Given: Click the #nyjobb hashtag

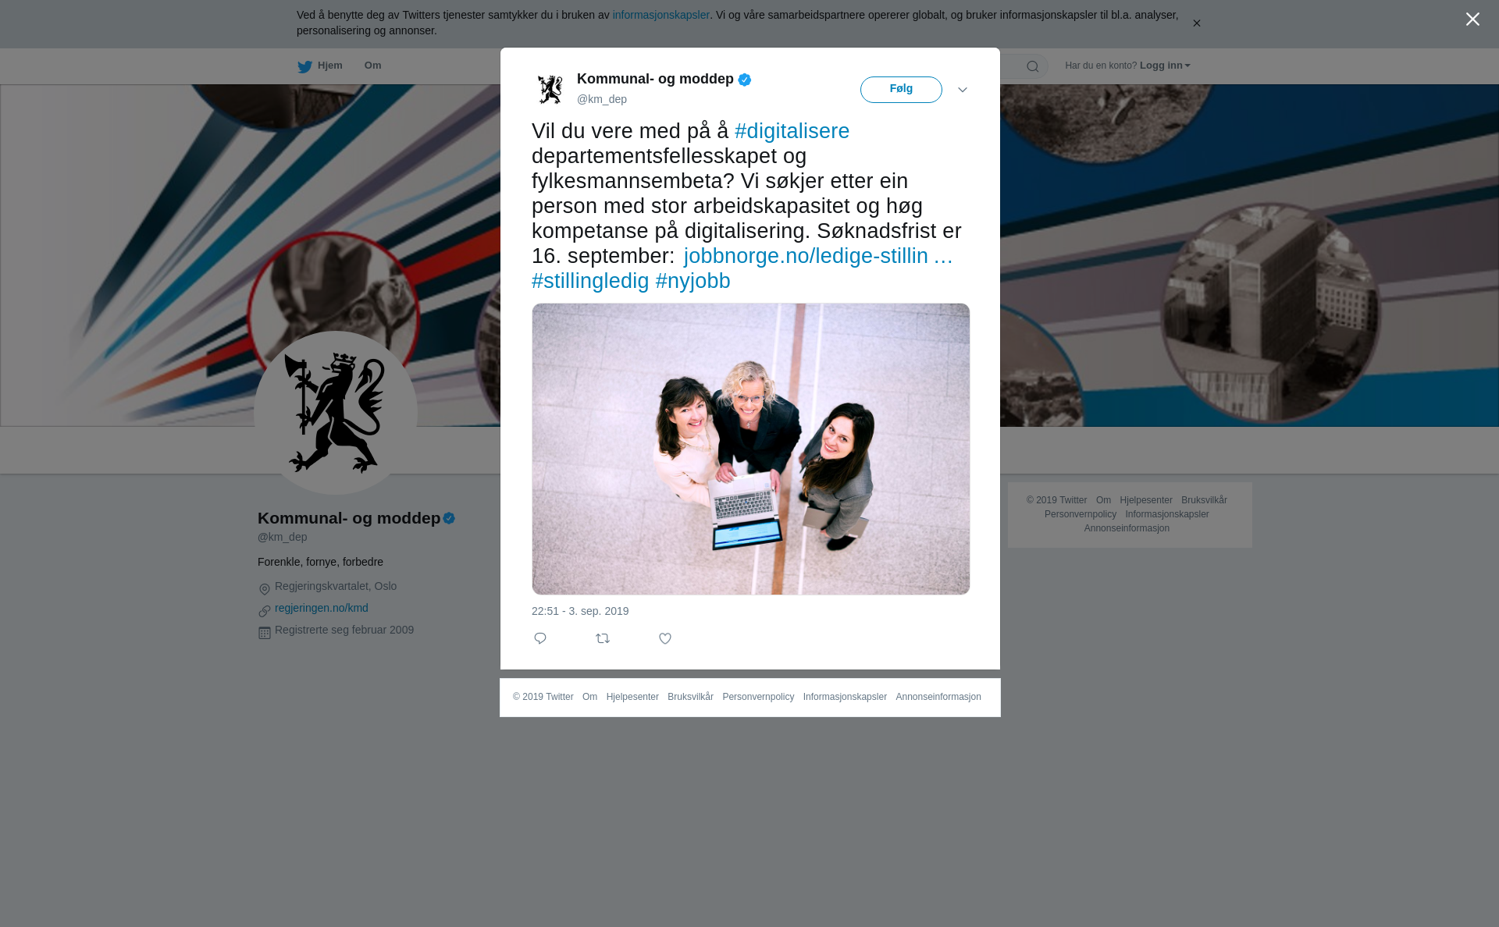Looking at the screenshot, I should pyautogui.click(x=693, y=281).
